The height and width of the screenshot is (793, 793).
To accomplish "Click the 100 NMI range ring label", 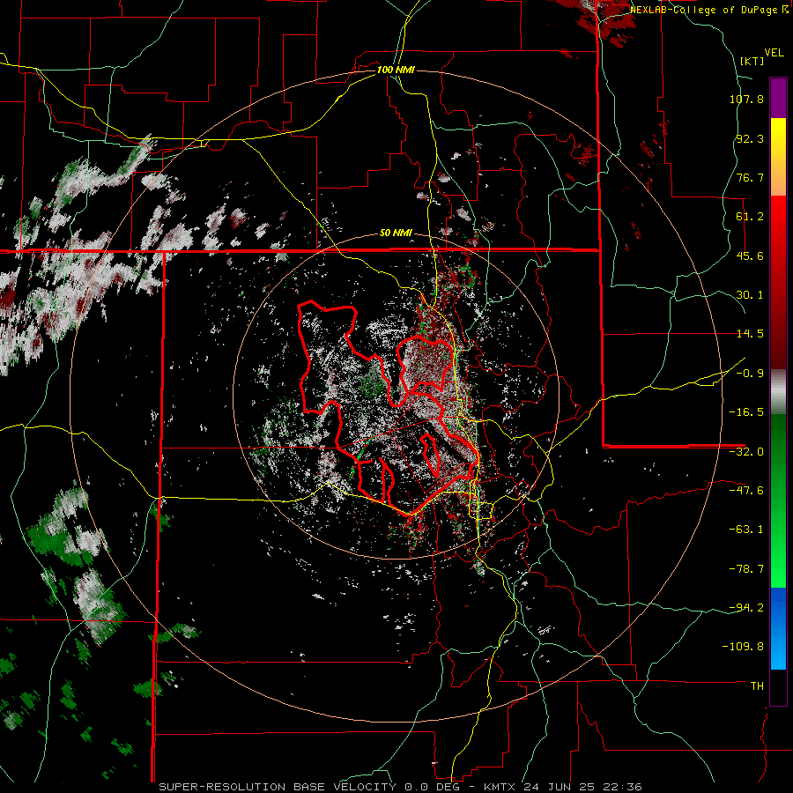I will pos(396,70).
